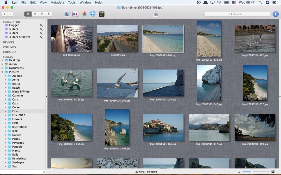Share to Flickr using the toolbar icon

point(75,14)
